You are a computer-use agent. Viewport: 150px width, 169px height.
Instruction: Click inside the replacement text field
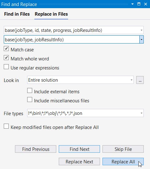pos(72,39)
